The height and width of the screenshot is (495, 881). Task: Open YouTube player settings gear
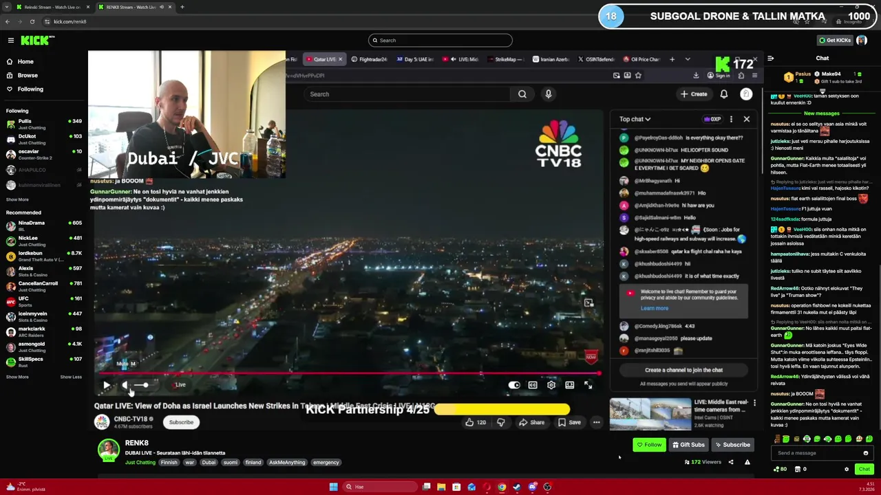tap(551, 385)
